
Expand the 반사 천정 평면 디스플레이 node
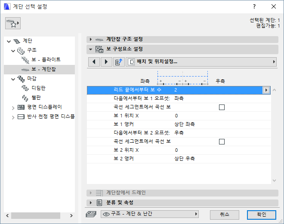click(x=13, y=117)
